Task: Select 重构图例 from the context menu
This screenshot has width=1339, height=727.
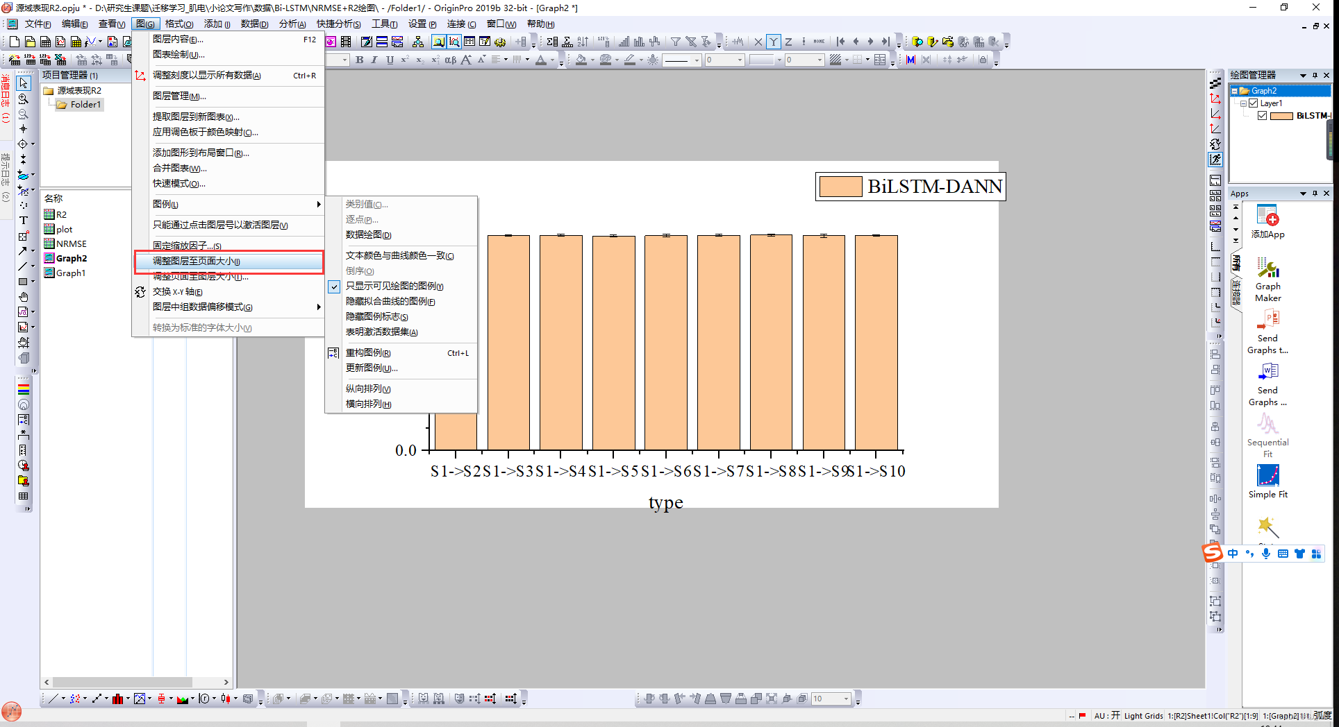Action: pos(369,352)
